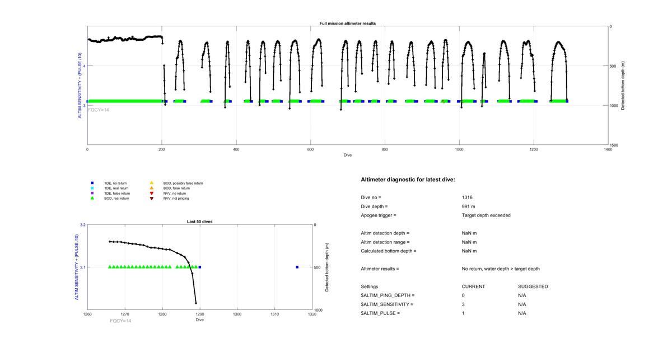Click the 'BOD, real return' legend label

pyautogui.click(x=116, y=198)
